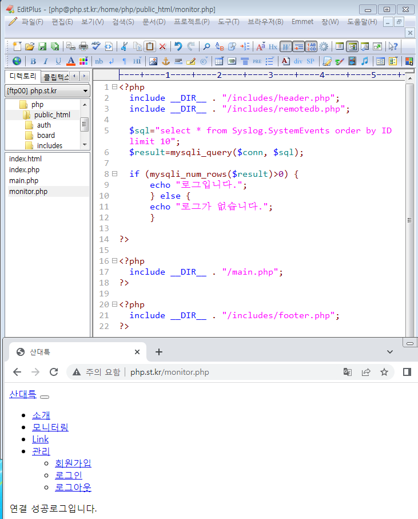418x519 pixels.
Task: Reload the browser page
Action: 54,372
